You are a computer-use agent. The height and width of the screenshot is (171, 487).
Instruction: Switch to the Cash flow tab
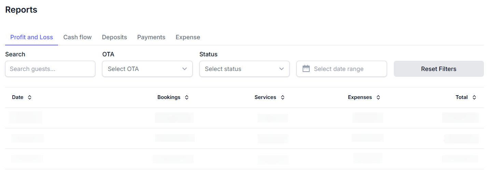point(78,37)
